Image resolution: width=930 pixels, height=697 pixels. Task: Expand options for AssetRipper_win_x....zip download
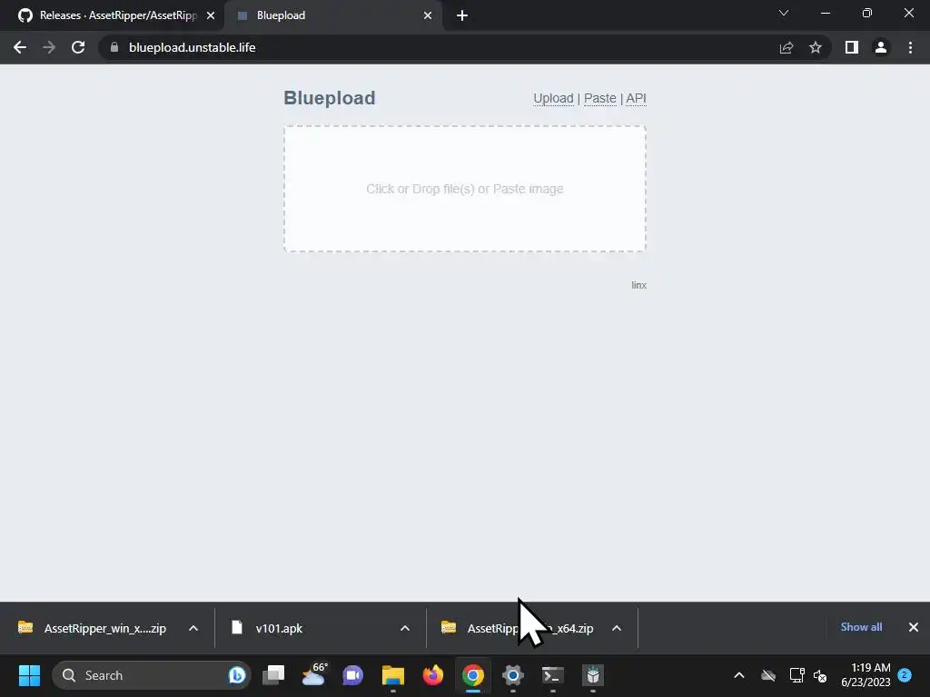[x=193, y=628]
